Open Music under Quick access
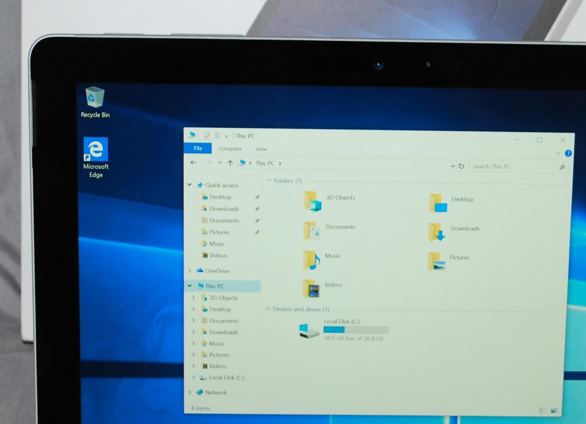The height and width of the screenshot is (424, 586). (217, 244)
